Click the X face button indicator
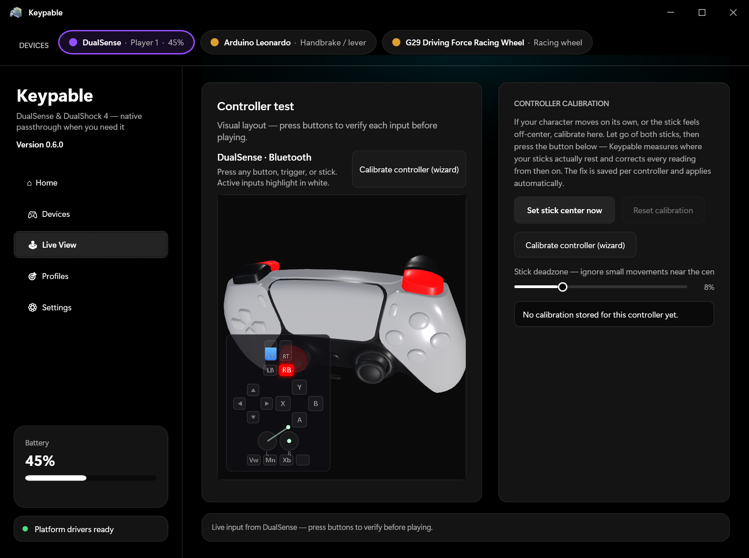This screenshot has height=558, width=749. coord(283,404)
